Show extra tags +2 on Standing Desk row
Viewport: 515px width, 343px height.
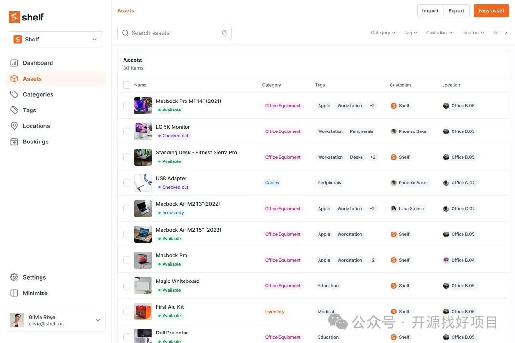tap(373, 157)
